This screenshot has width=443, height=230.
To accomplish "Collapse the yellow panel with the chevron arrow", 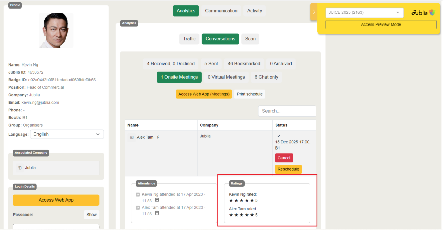I will 314,12.
